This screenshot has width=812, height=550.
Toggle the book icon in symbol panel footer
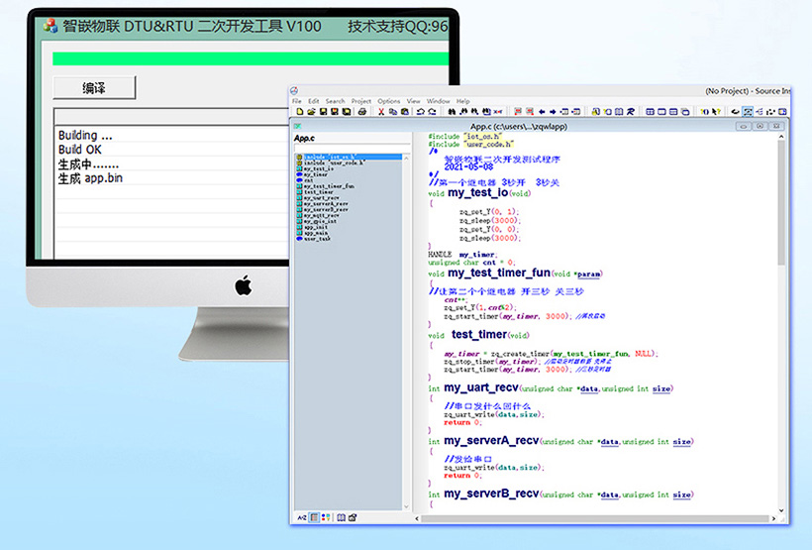tap(341, 517)
